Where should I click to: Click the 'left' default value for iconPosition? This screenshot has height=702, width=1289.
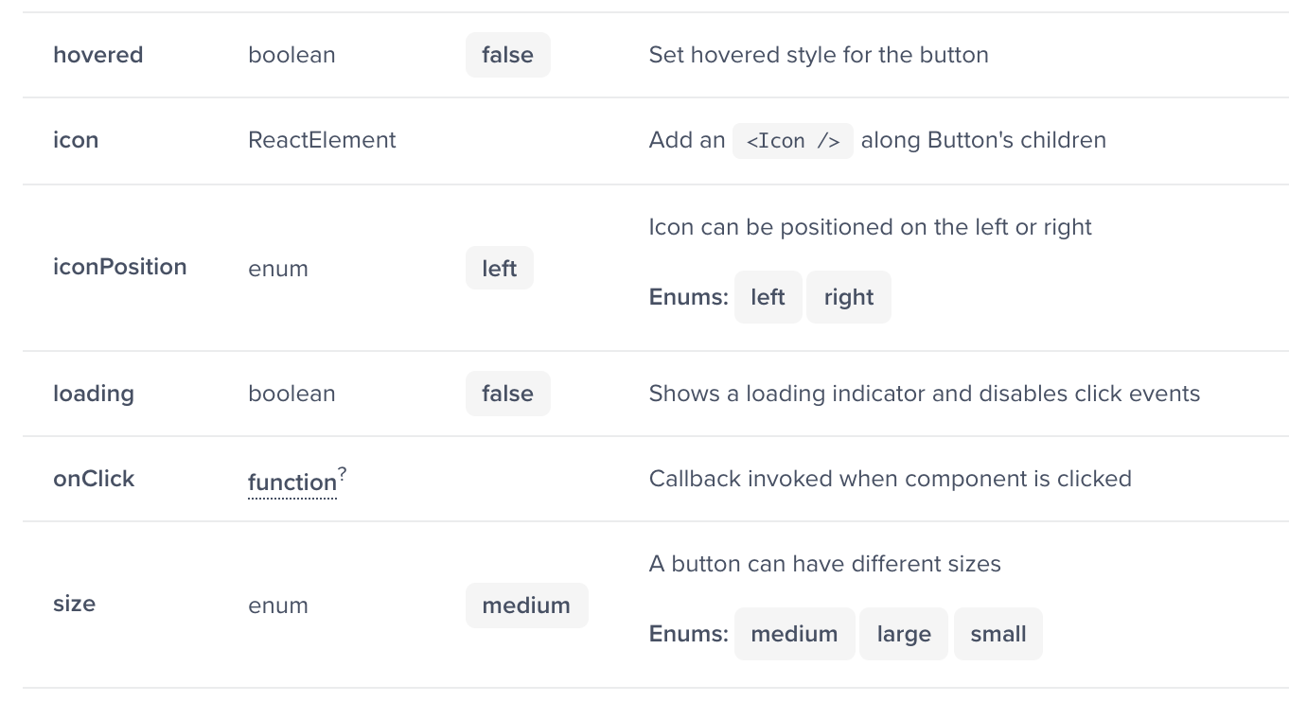pos(499,269)
